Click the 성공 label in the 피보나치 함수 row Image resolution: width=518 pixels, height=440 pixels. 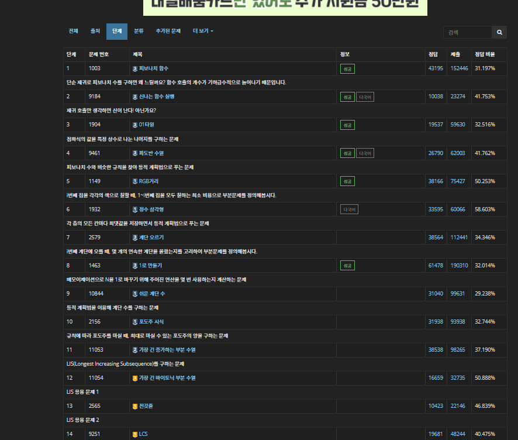coord(347,69)
